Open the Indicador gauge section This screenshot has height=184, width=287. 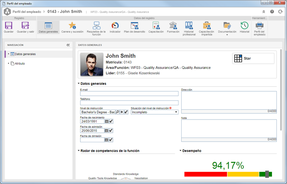pyautogui.click(x=115, y=27)
